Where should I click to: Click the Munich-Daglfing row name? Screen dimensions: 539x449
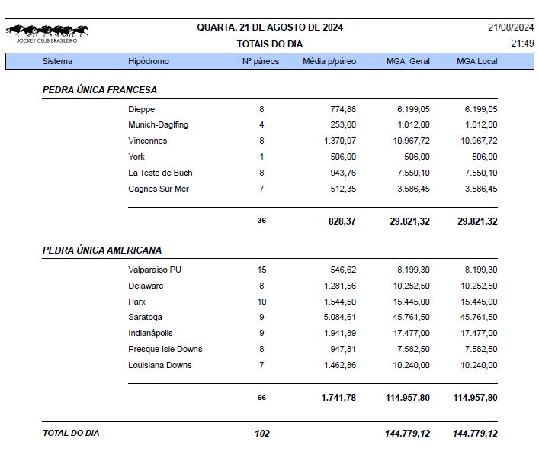point(158,124)
